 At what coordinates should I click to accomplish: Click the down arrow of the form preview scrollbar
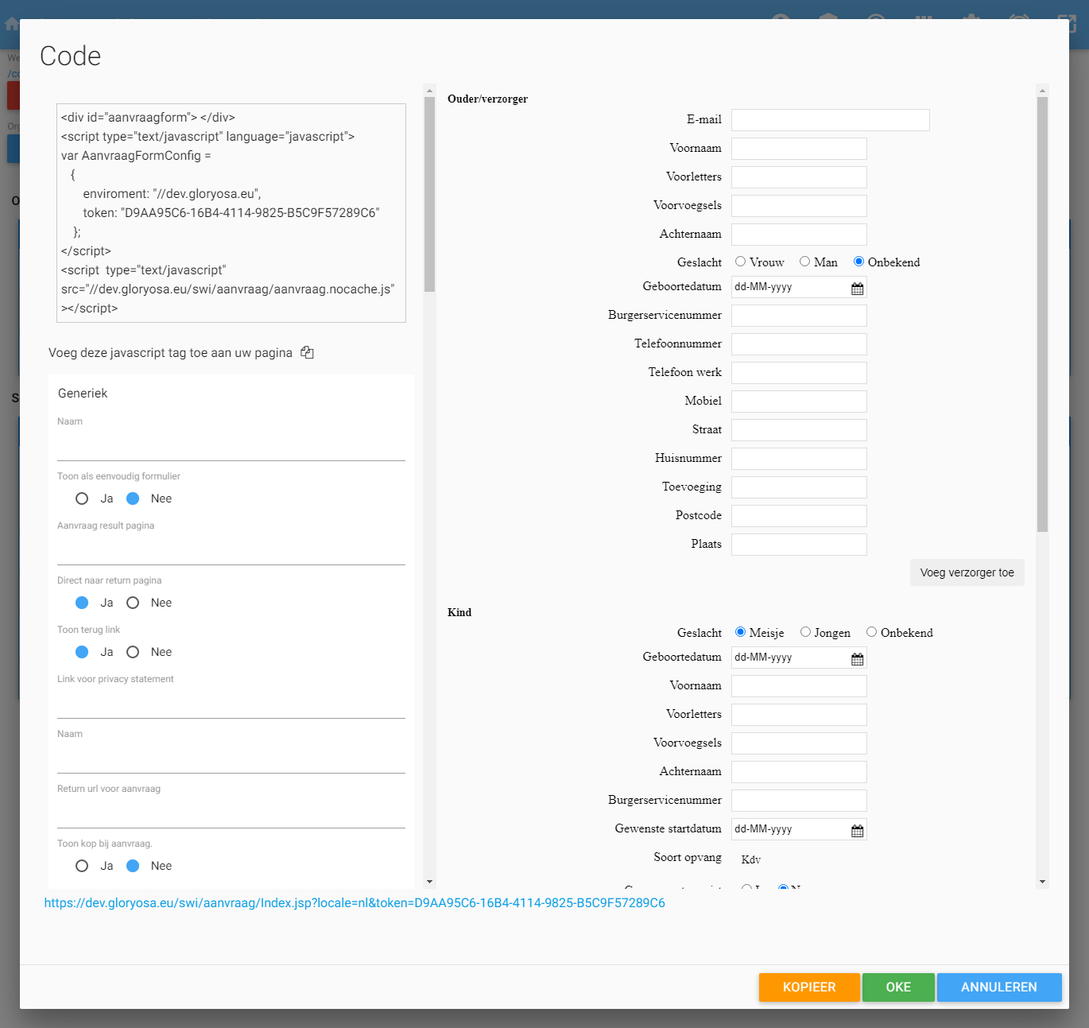click(1042, 882)
